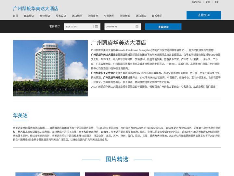Open the middle gallery thumbnail with dark purple image
This screenshot has width=234, height=176.
pos(117,174)
